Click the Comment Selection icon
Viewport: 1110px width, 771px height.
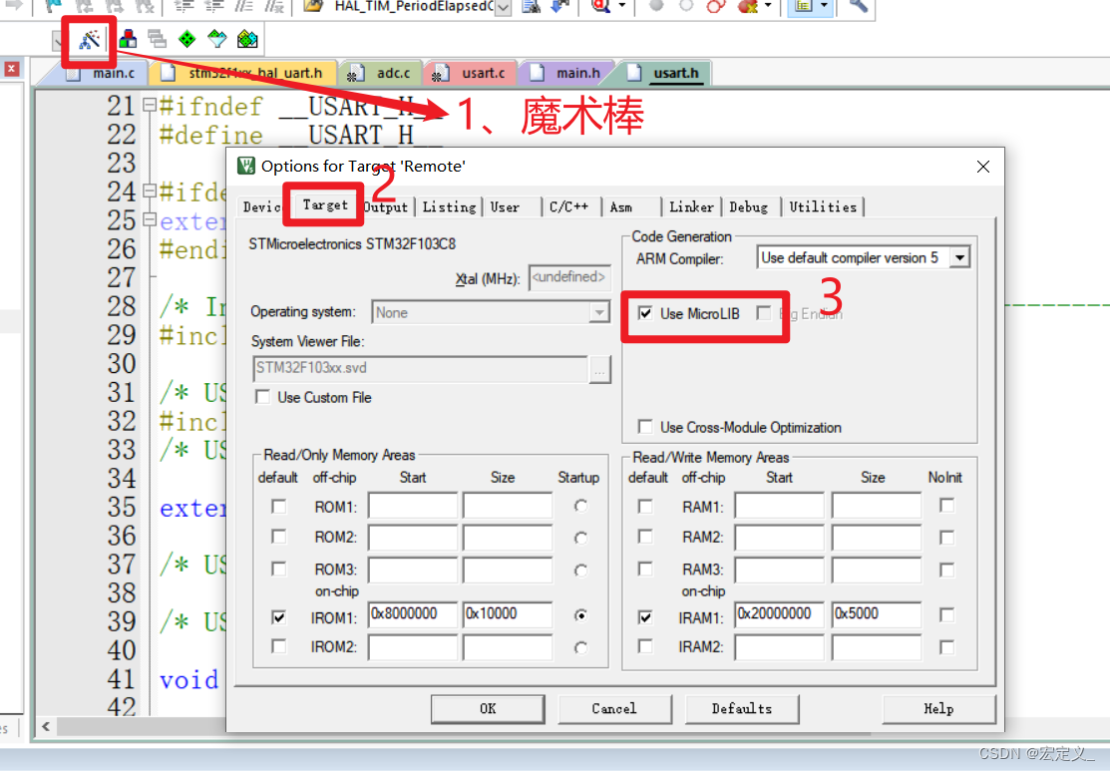244,10
